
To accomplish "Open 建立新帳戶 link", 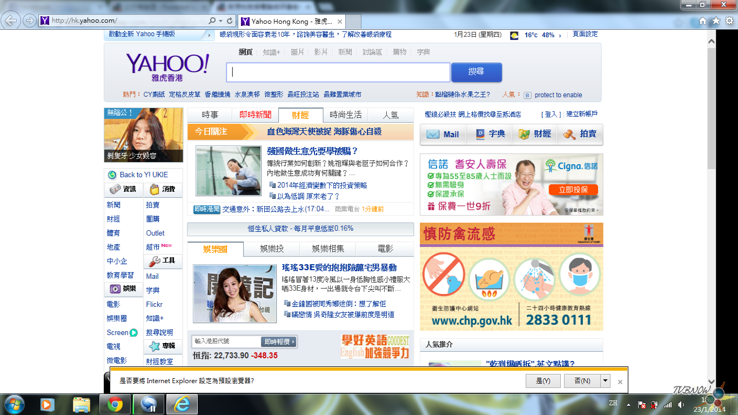I will click(x=582, y=115).
